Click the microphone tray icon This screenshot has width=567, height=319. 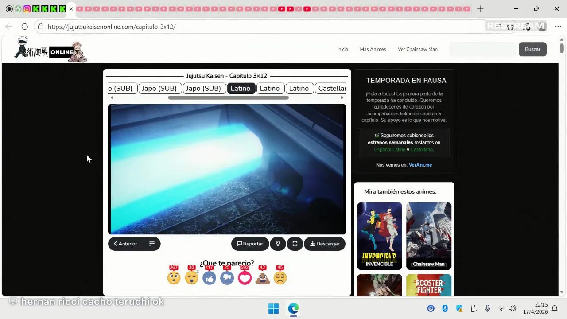click(487, 308)
